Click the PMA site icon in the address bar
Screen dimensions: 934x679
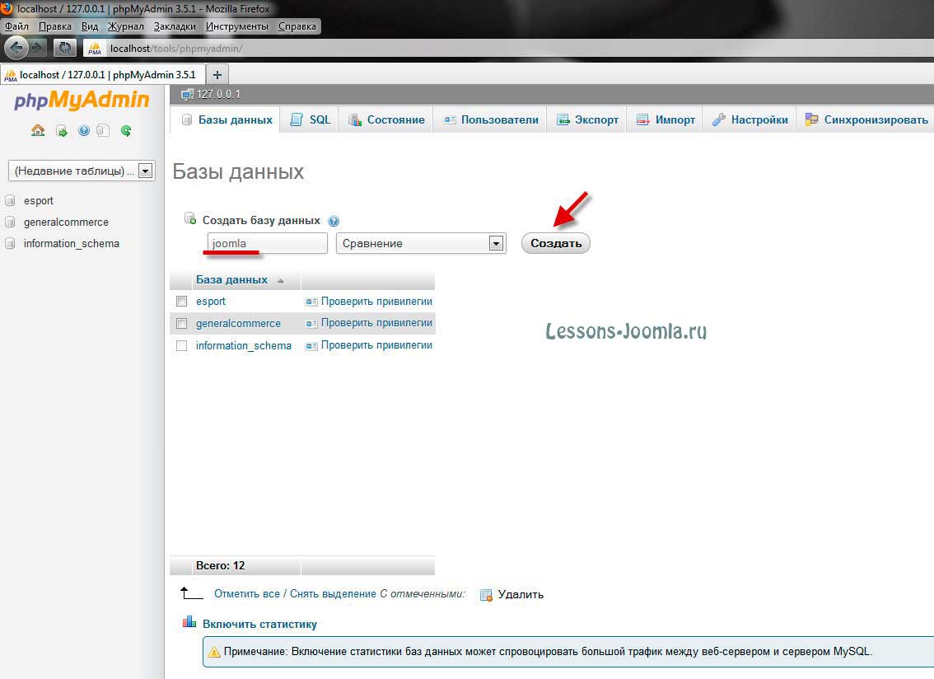95,49
